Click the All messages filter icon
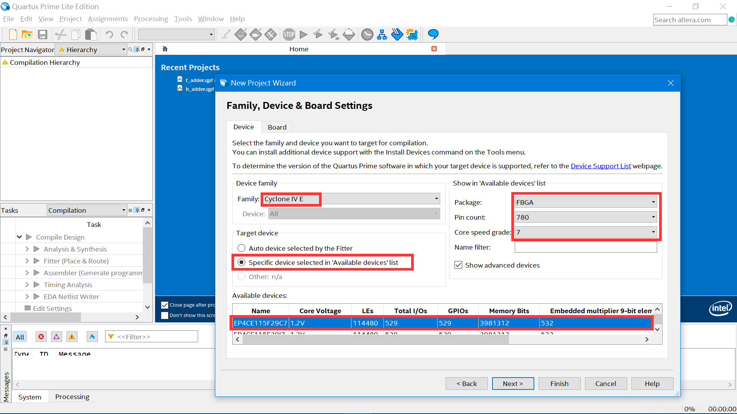737x414 pixels. click(x=20, y=337)
